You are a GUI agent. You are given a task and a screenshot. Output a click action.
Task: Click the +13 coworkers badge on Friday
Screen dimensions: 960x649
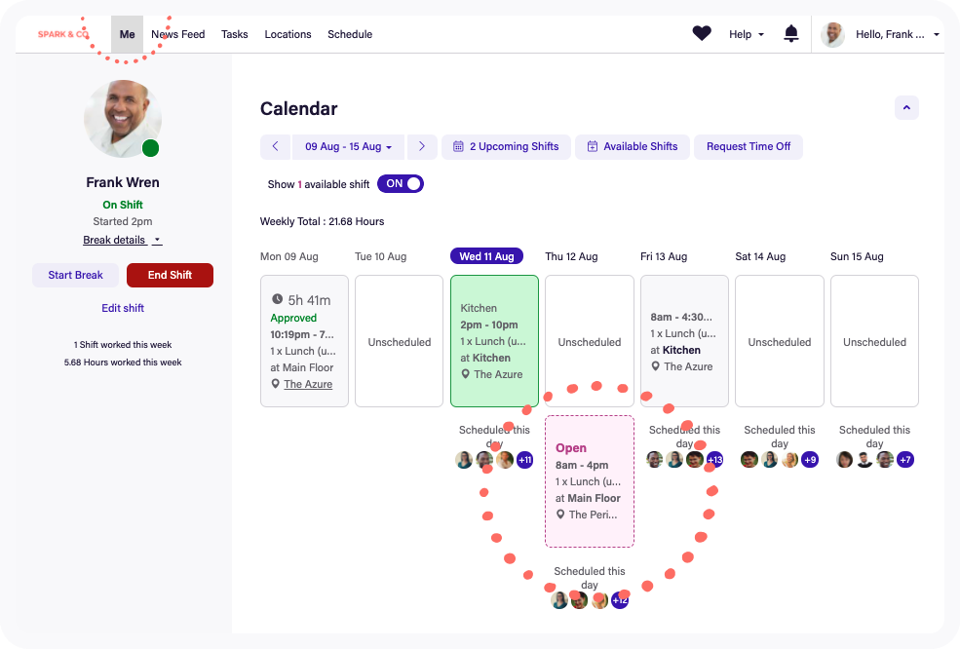pyautogui.click(x=714, y=460)
